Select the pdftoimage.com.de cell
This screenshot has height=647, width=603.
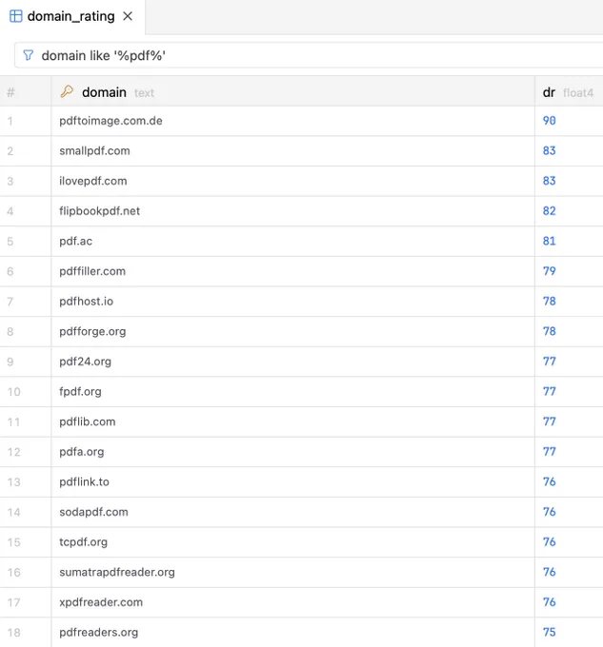[292, 121]
